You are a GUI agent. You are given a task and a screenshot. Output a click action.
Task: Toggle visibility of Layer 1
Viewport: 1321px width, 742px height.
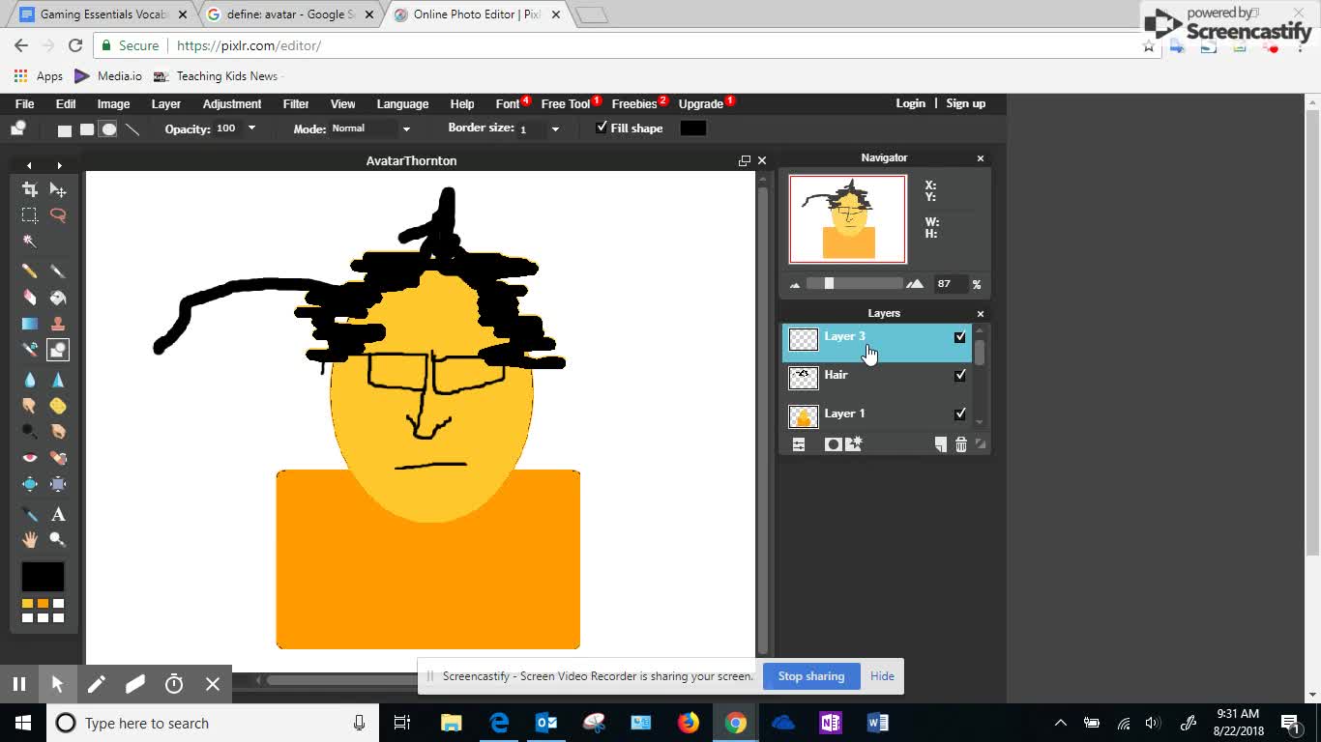[959, 414]
